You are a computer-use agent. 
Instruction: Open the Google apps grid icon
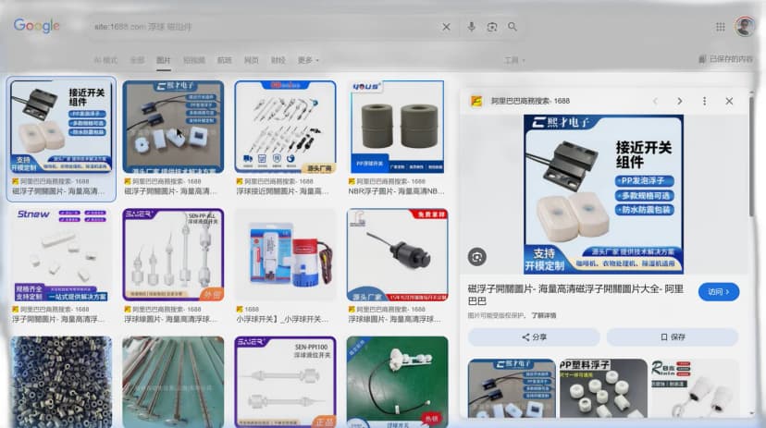coord(721,27)
